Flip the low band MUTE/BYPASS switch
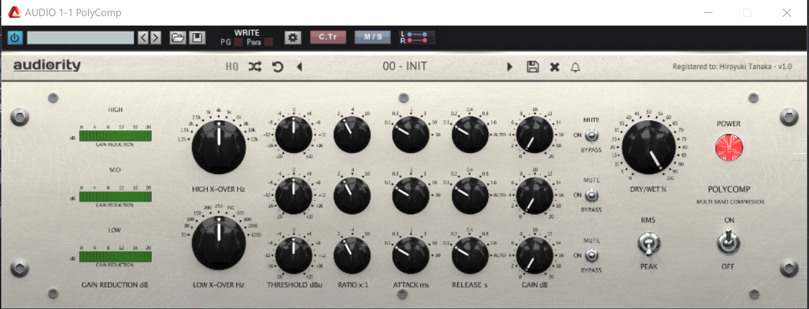 591,255
